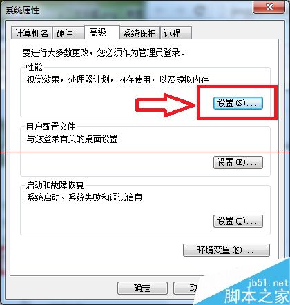Go to the 系统保护 tab
The image size is (290, 305).
click(139, 33)
